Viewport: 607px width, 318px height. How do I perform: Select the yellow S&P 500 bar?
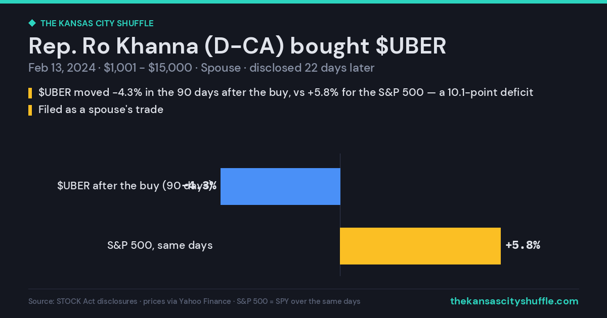420,246
